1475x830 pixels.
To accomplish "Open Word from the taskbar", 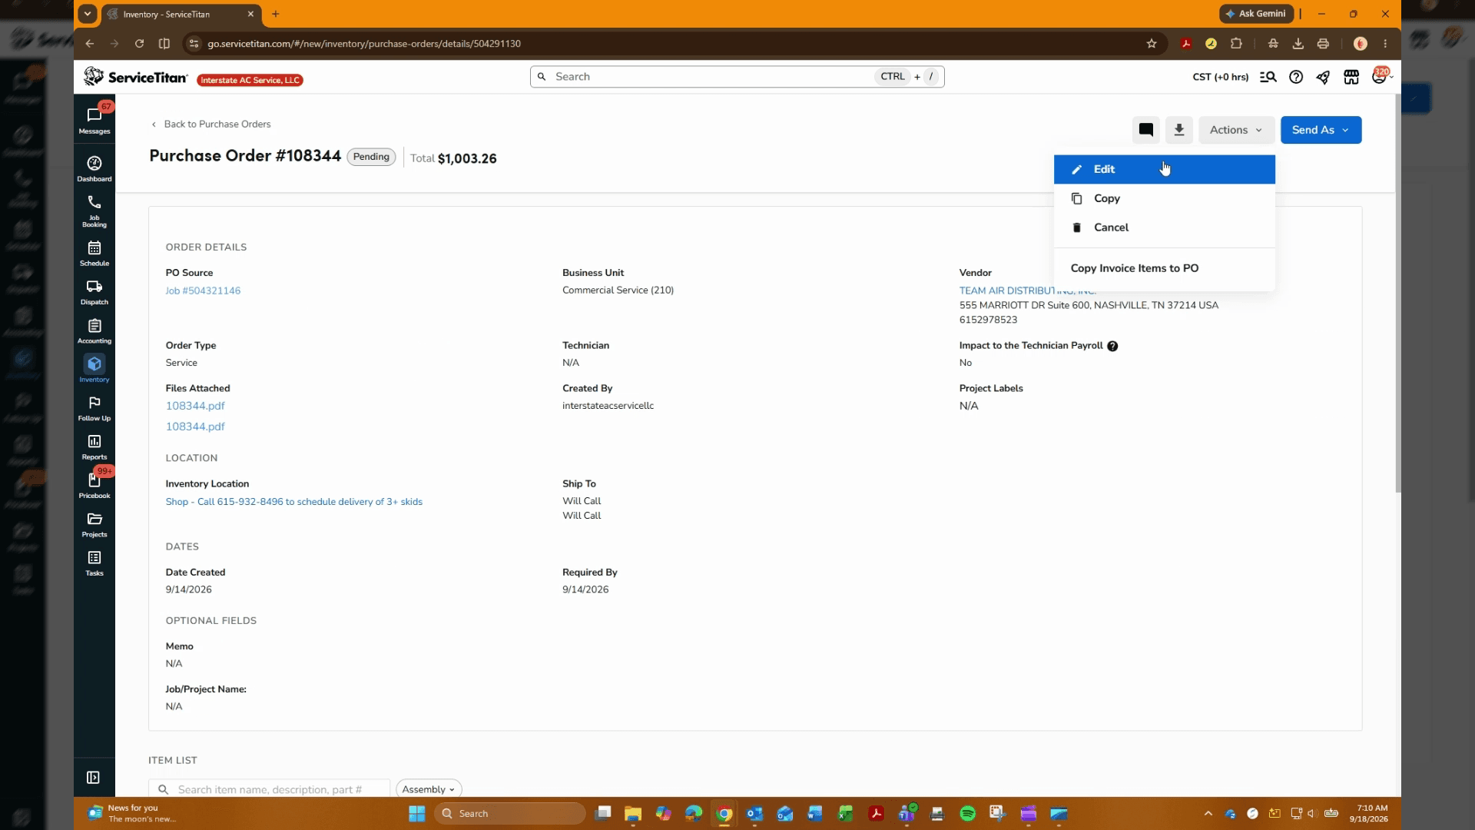I will point(814,813).
